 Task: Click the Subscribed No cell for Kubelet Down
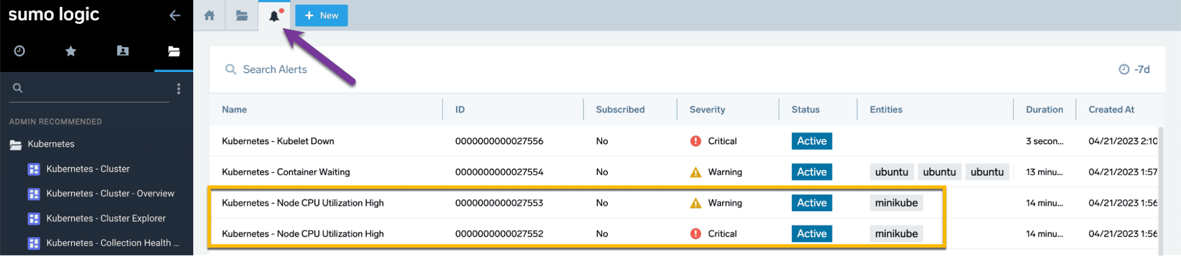602,142
